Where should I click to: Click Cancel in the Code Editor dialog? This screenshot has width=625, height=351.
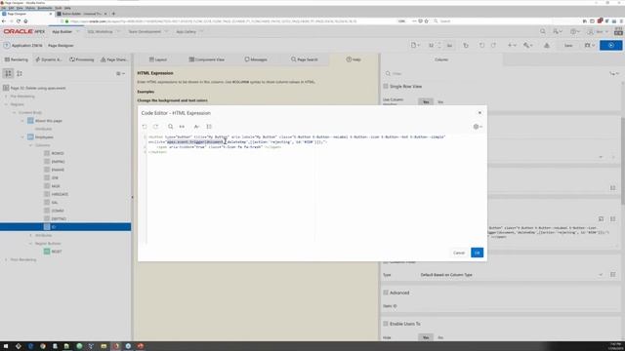[459, 253]
